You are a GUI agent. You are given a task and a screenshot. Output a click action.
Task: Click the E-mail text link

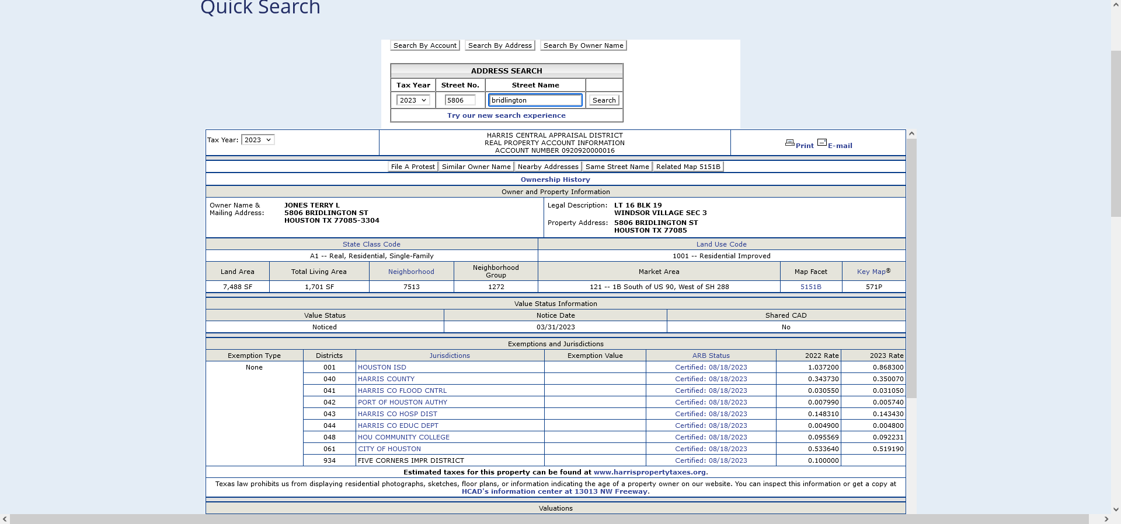click(840, 146)
